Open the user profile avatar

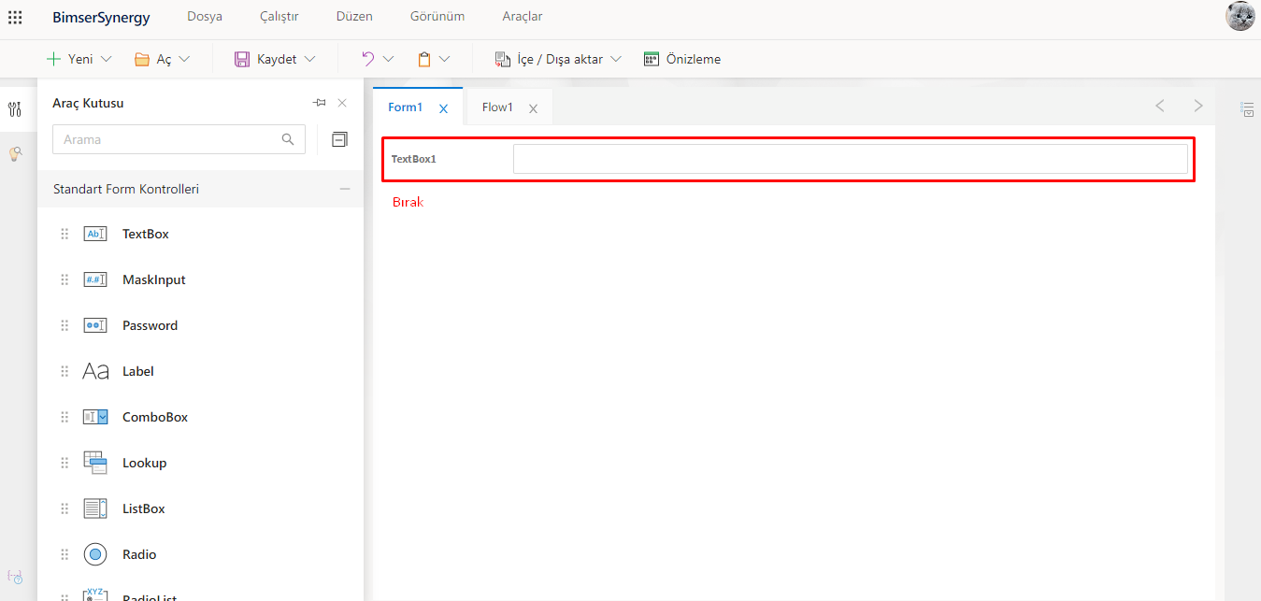[1240, 17]
